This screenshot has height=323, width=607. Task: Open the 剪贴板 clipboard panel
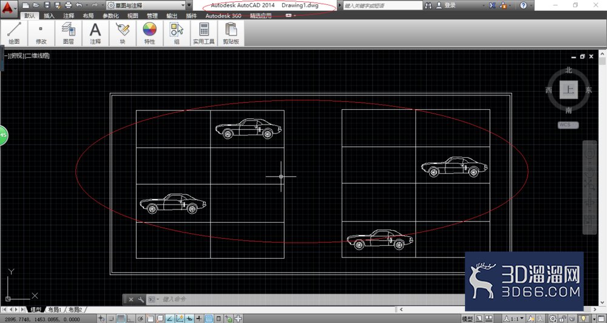231,33
